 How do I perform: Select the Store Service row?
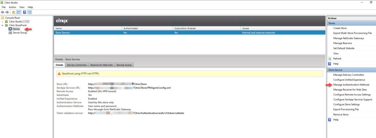(189, 33)
